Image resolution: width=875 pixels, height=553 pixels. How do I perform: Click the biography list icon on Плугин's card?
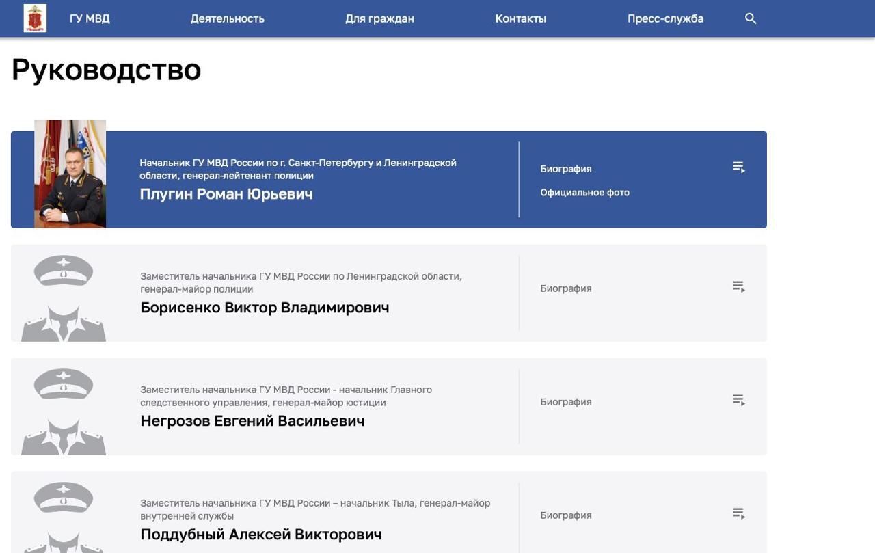point(738,166)
